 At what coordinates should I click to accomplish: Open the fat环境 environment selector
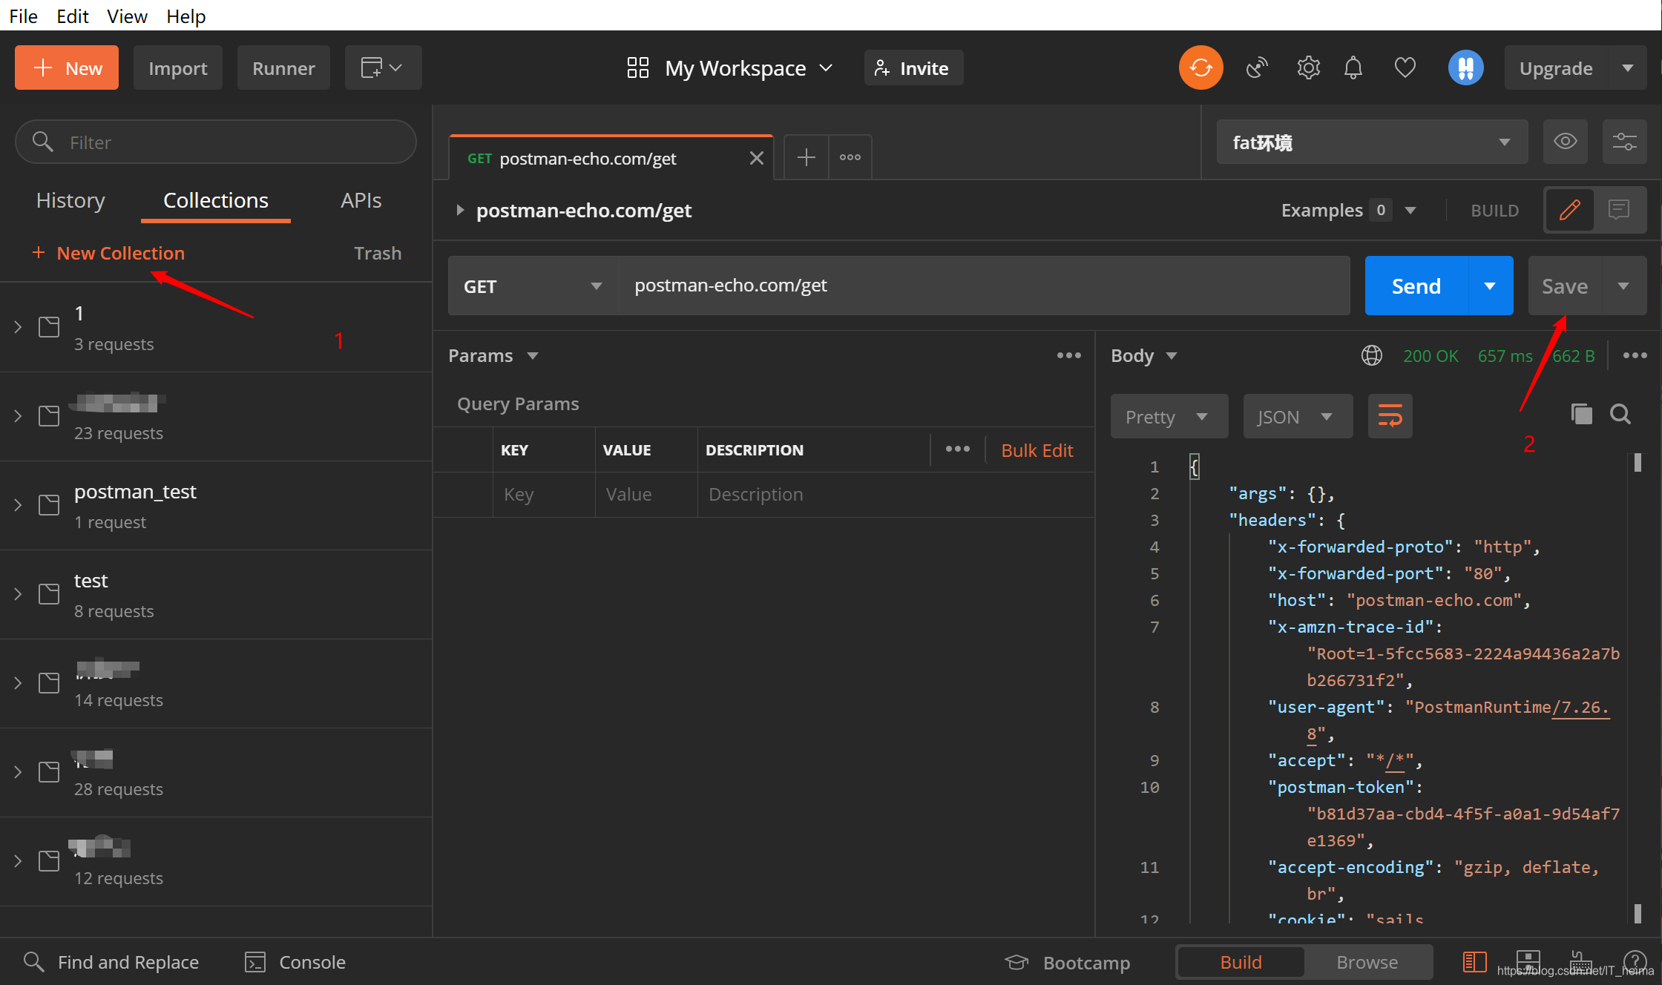point(1371,142)
